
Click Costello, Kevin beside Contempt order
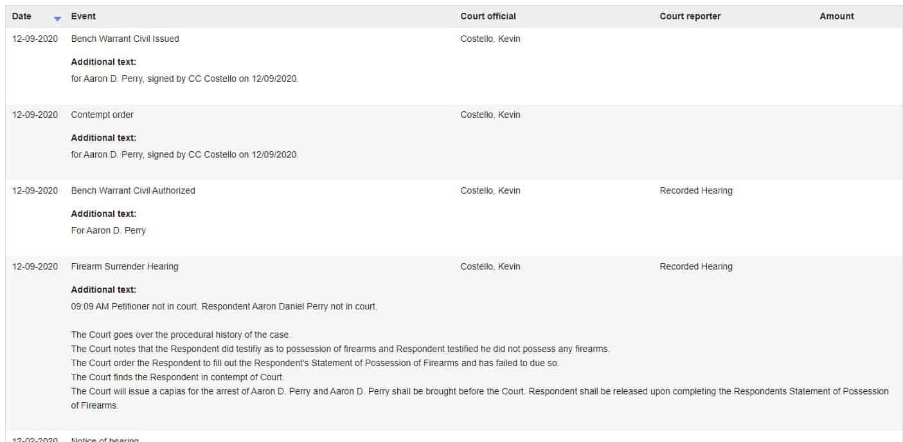point(490,115)
